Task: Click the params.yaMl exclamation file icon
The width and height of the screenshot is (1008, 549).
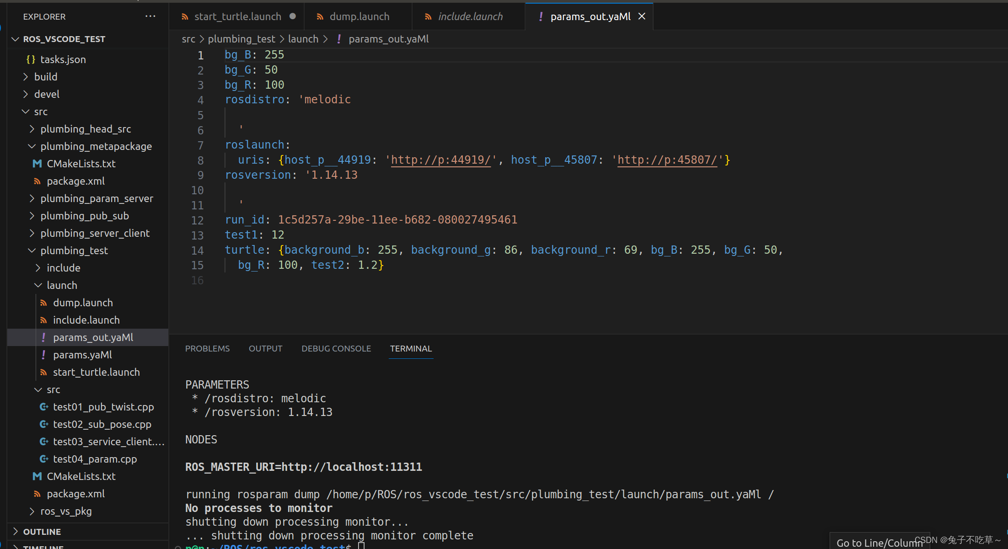Action: coord(43,355)
